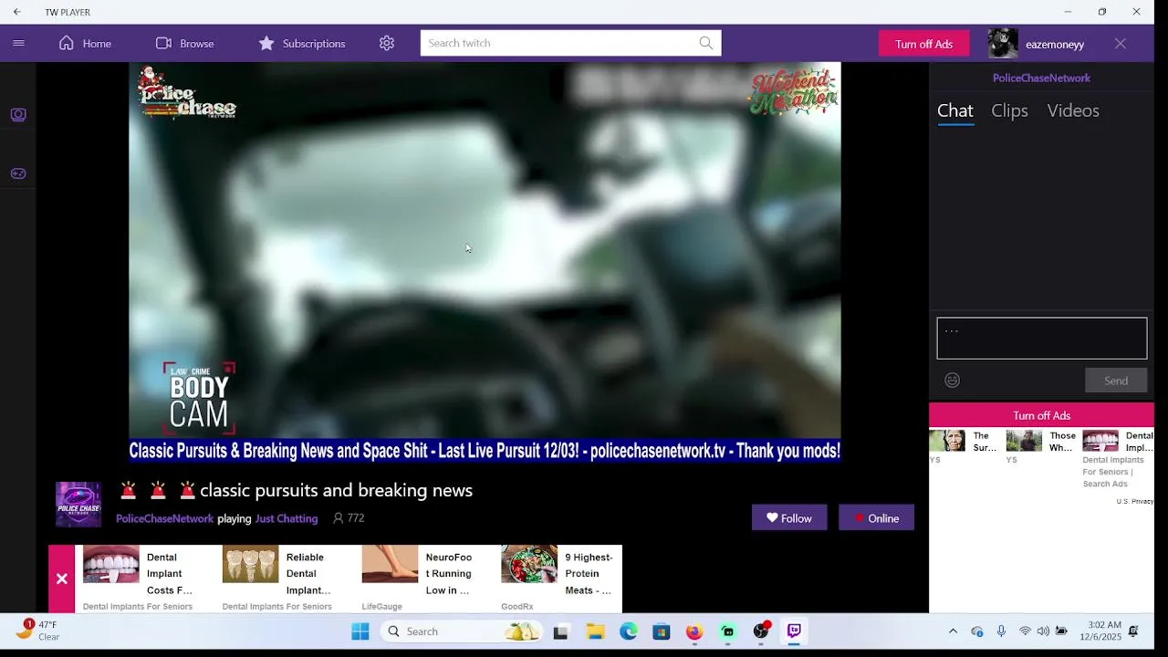The image size is (1168, 657).
Task: Click the battery icon in system tray
Action: tap(1061, 631)
